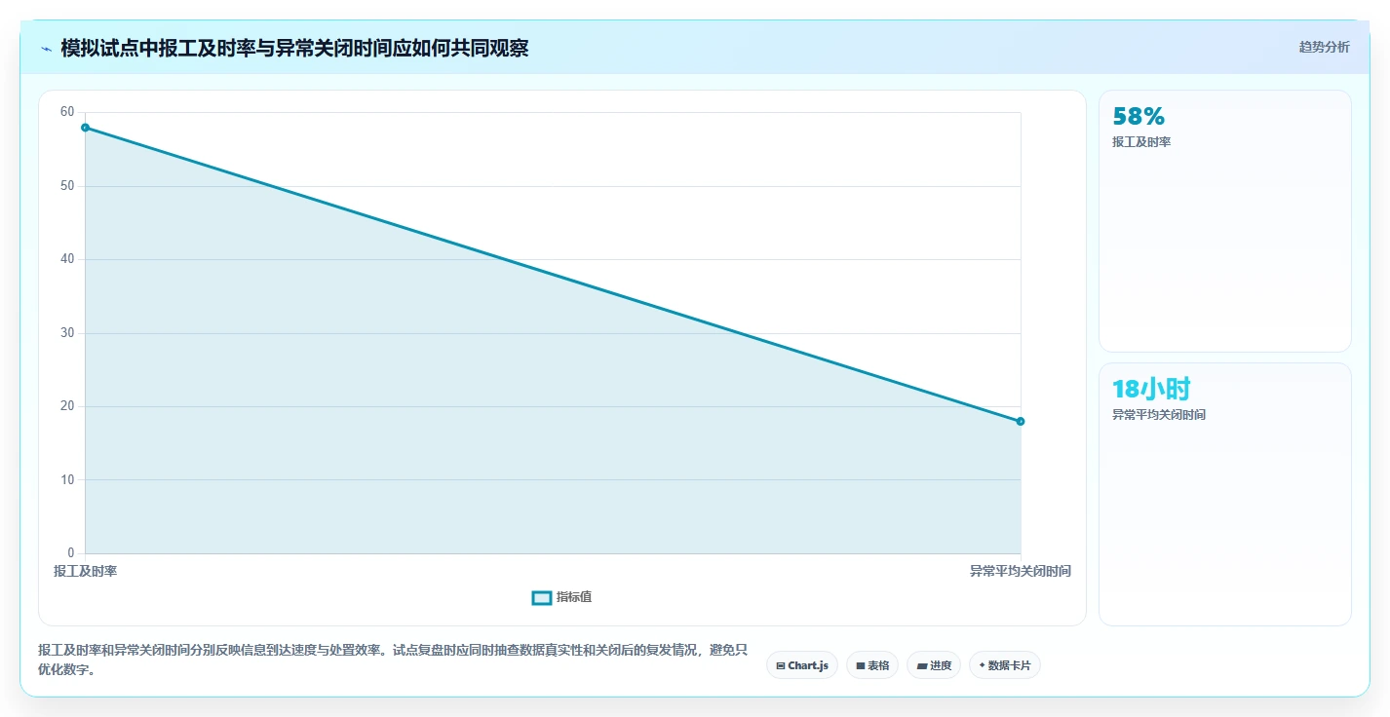This screenshot has height=717, width=1390.
Task: Click the x-axis label 异常平均关闭时间
Action: (1021, 571)
